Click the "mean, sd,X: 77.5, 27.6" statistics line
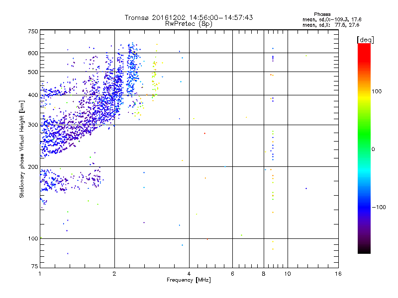The height and width of the screenshot is (298, 398). 331,25
